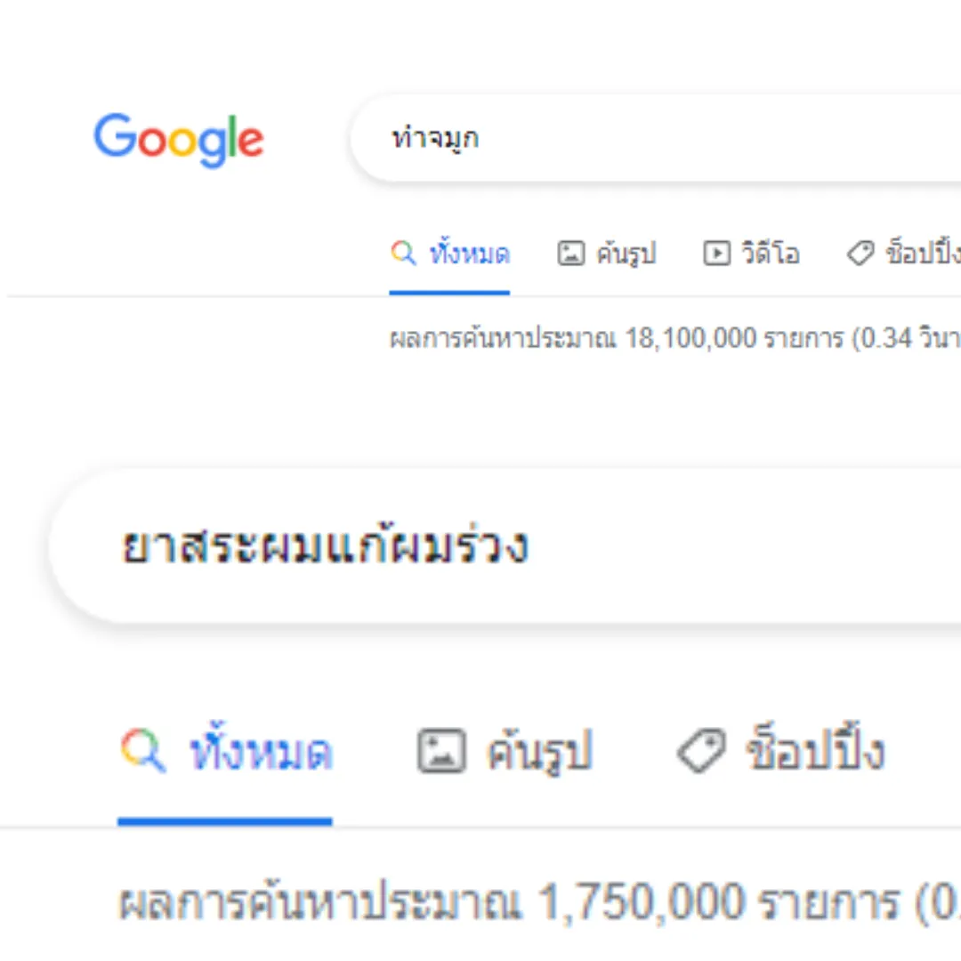The height and width of the screenshot is (961, 961).
Task: Open the ช็อปปิ้ง tab for ทำจมูก results
Action: point(904,254)
